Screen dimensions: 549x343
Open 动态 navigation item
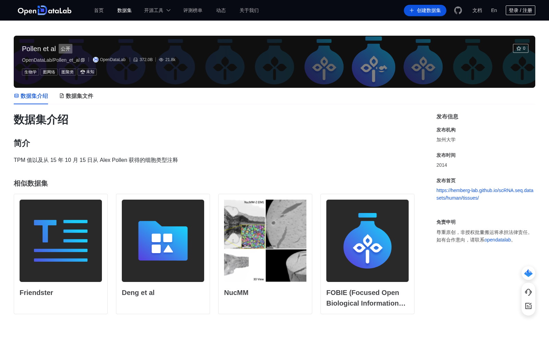(x=221, y=10)
